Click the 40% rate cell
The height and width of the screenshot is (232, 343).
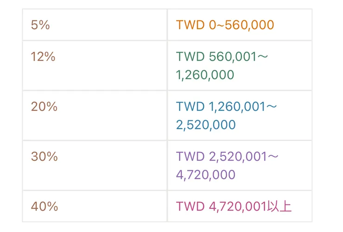44,207
